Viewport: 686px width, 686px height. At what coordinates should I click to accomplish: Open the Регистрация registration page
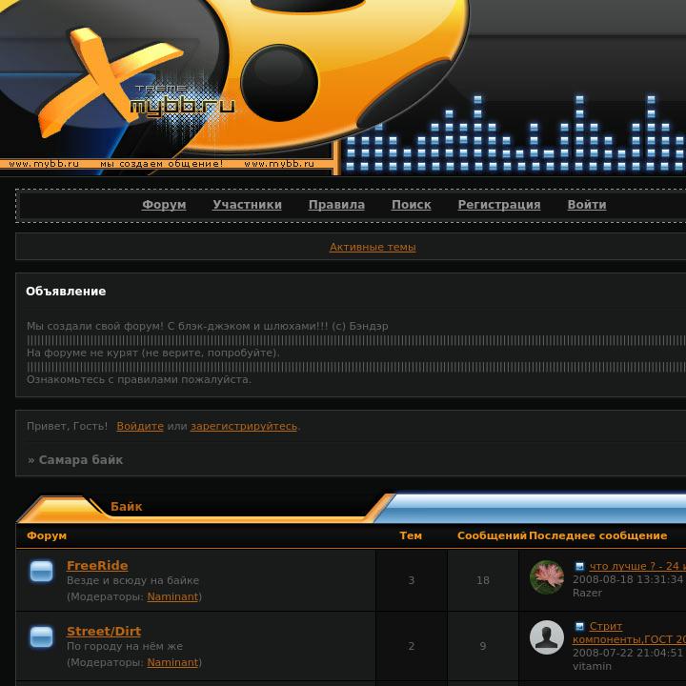[x=499, y=205]
